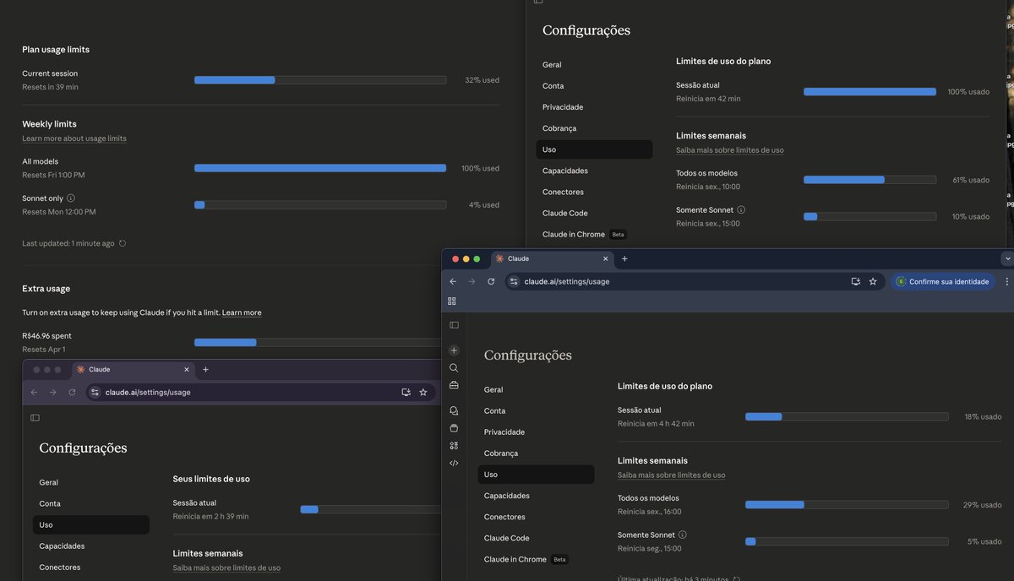Open search from Claude's icon sidebar
The height and width of the screenshot is (581, 1014).
[x=454, y=367]
